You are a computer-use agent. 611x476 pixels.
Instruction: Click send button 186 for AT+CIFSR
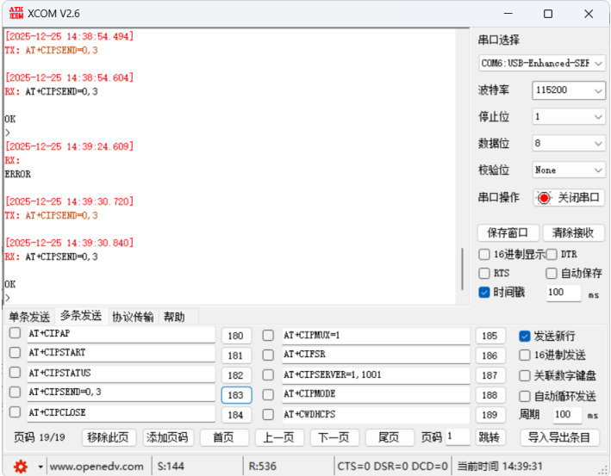click(x=490, y=355)
